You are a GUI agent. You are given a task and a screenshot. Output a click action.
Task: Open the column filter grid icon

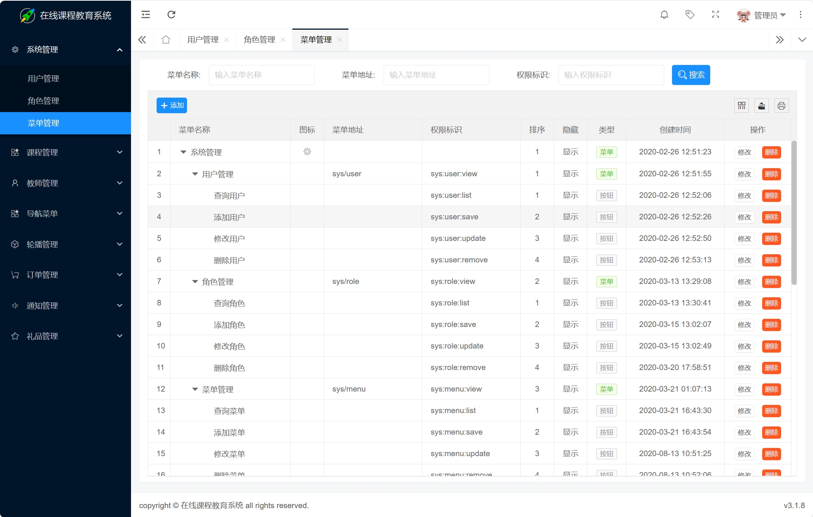(x=741, y=106)
